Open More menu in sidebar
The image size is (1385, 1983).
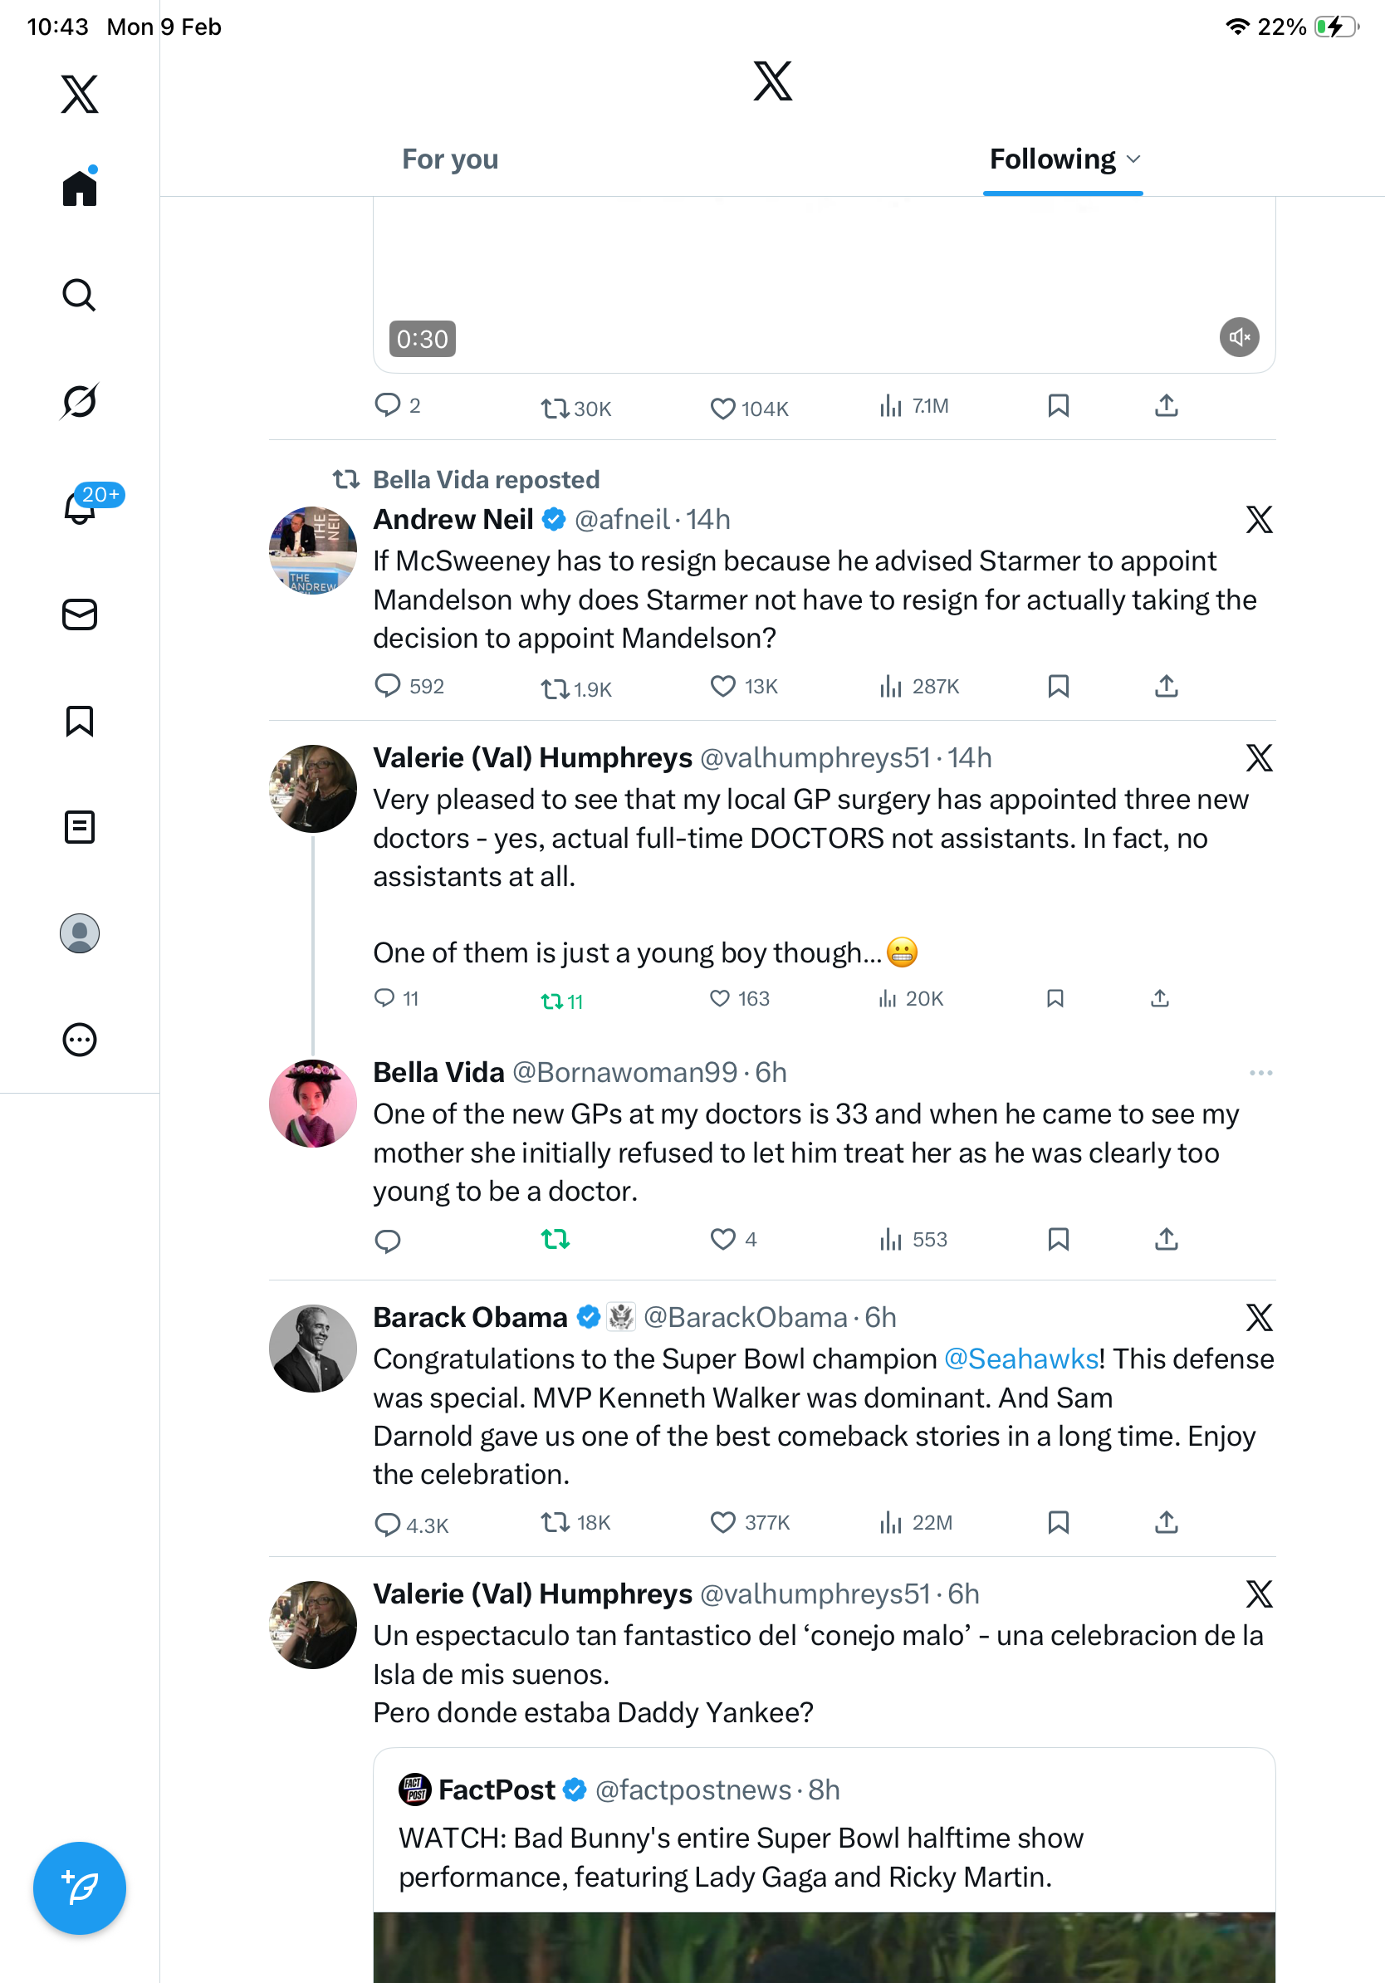click(x=79, y=1040)
